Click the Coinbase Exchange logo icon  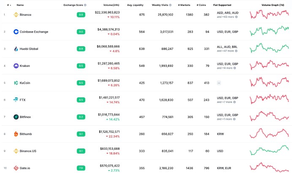16,32
